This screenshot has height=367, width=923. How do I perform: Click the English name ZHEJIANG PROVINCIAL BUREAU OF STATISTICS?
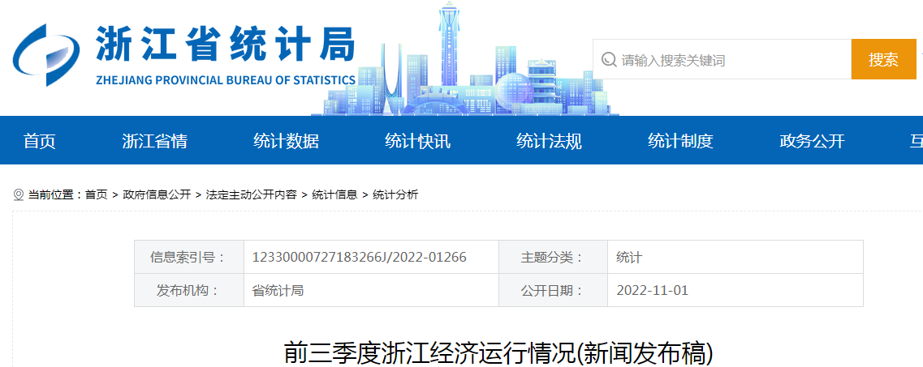tap(226, 80)
